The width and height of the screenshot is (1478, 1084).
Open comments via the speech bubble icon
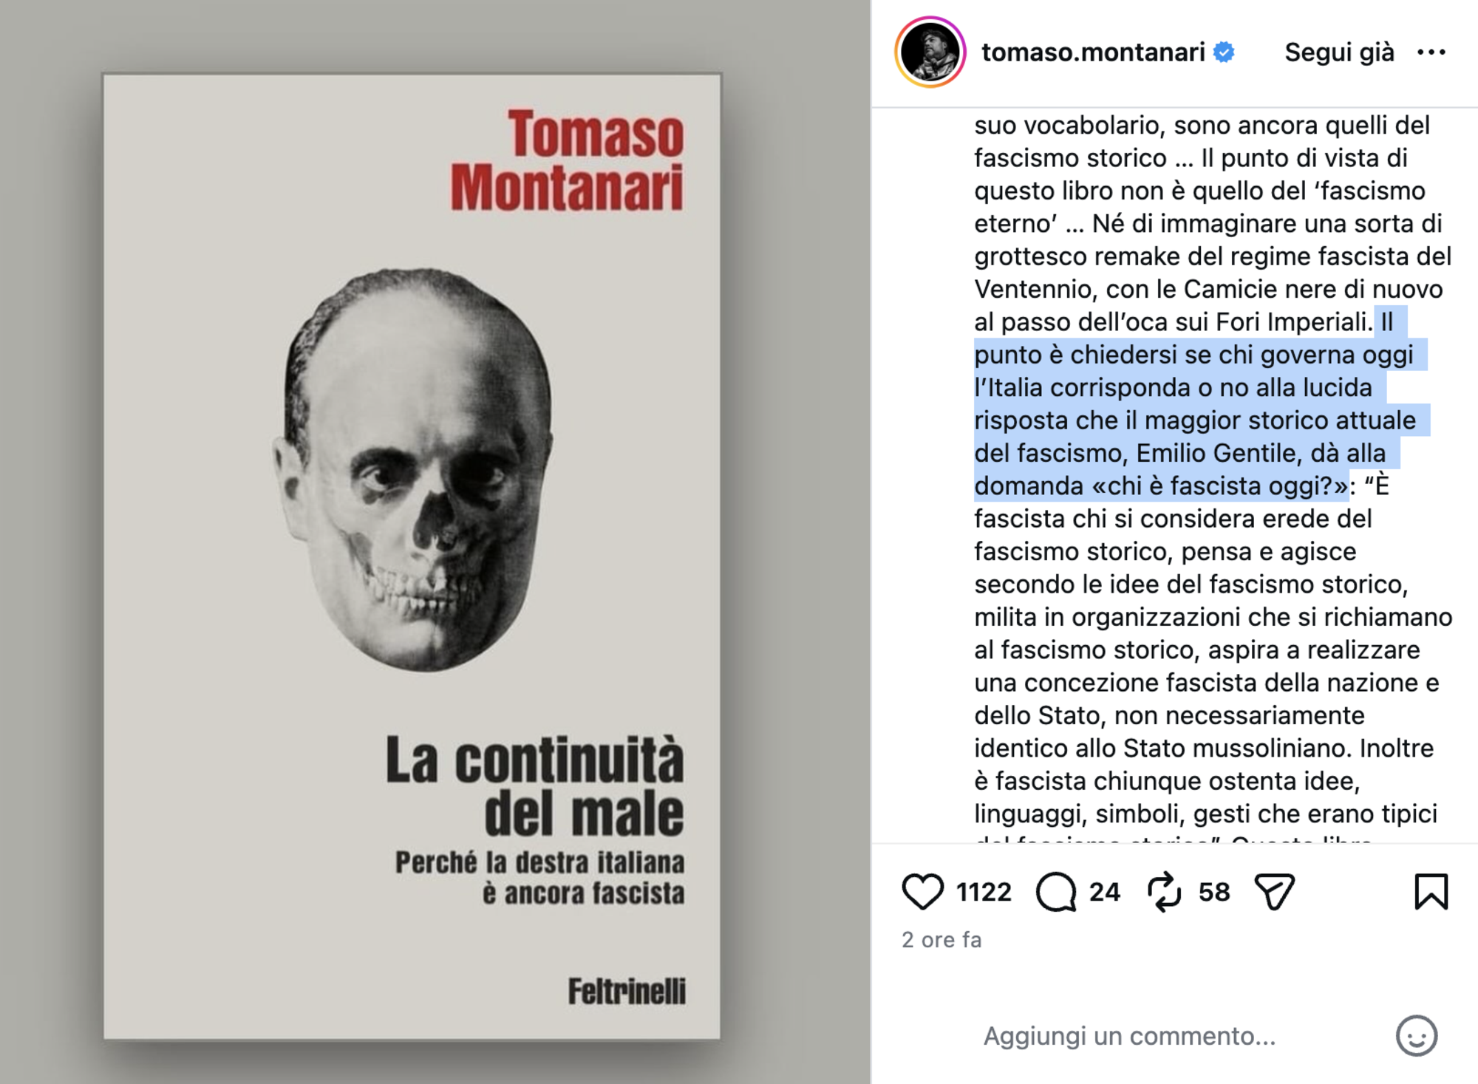(1056, 891)
